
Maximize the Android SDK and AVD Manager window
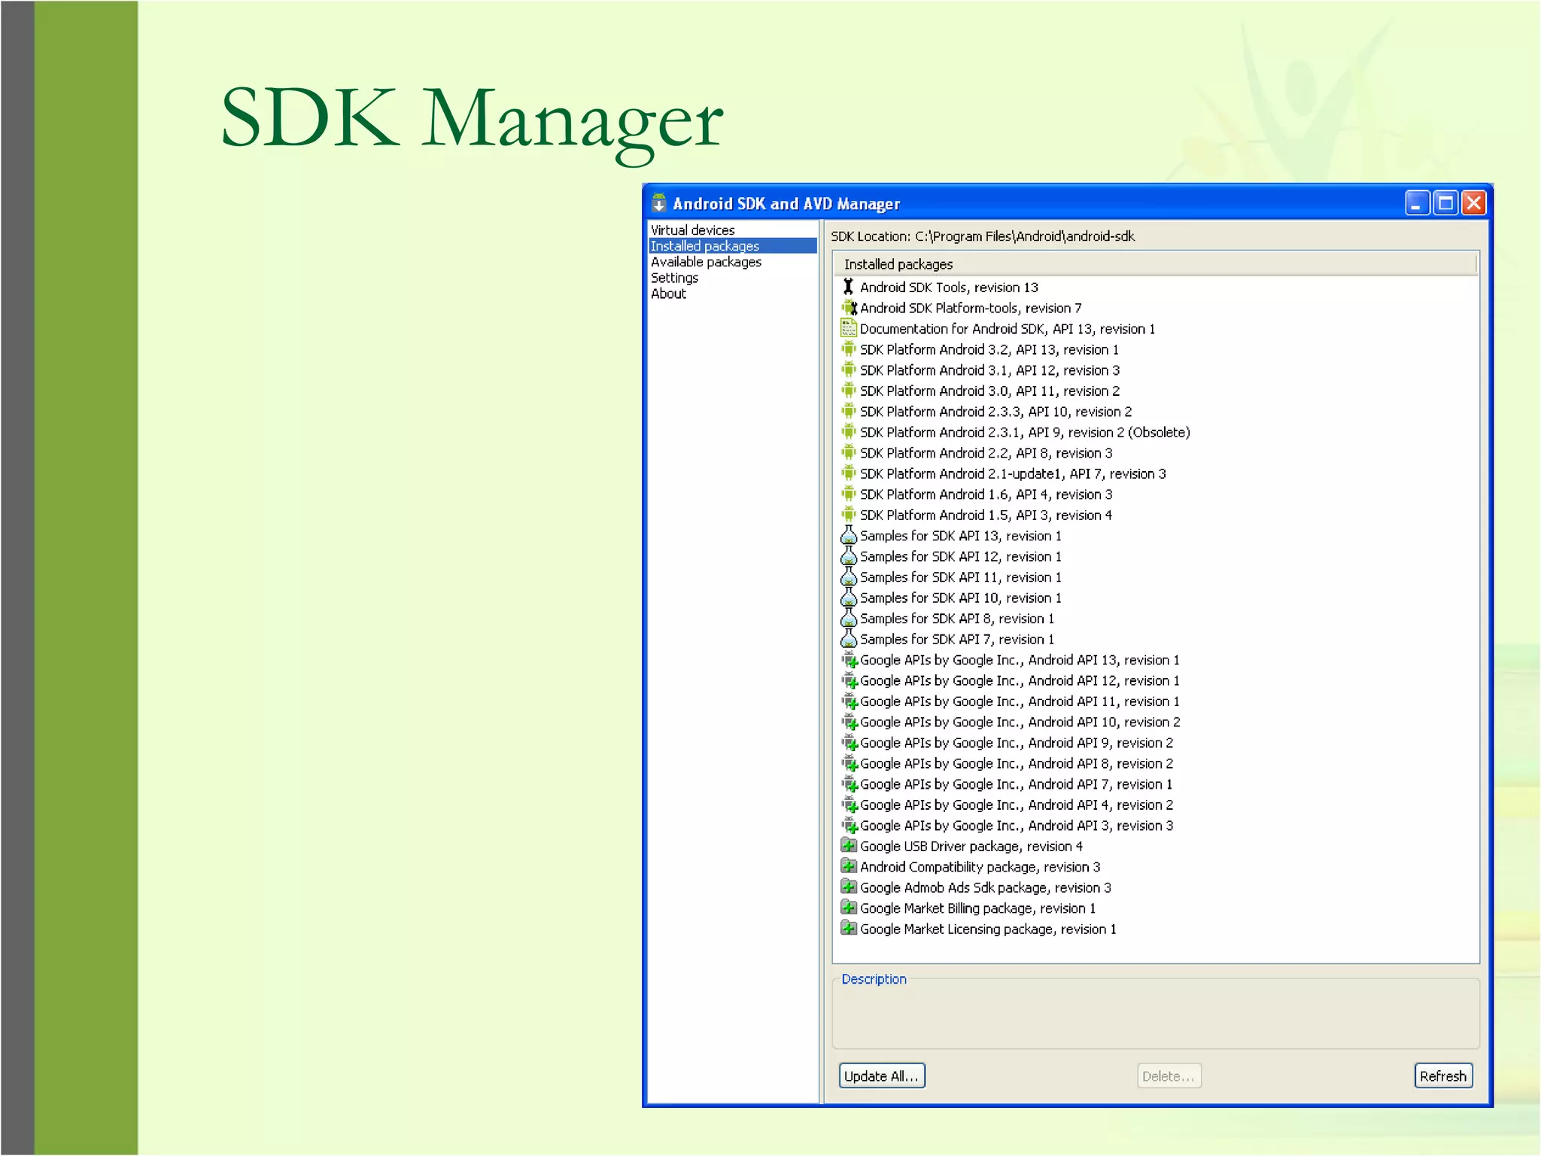[1445, 203]
